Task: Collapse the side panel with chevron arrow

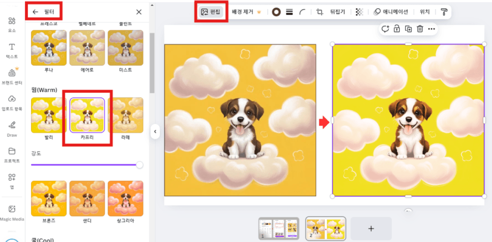Action: pos(155,132)
